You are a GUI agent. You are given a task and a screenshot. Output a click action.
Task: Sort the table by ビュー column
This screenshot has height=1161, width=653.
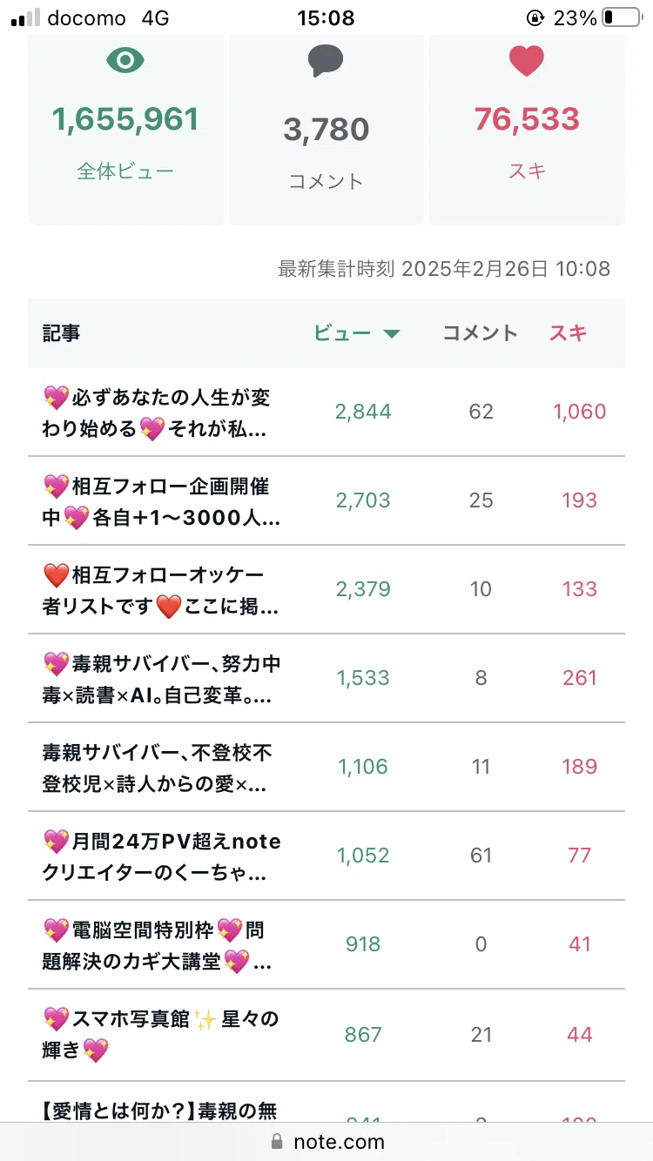tap(342, 332)
